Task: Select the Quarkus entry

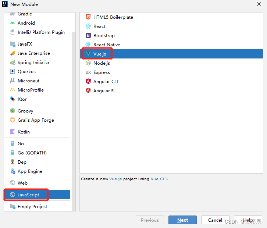Action: point(38,71)
